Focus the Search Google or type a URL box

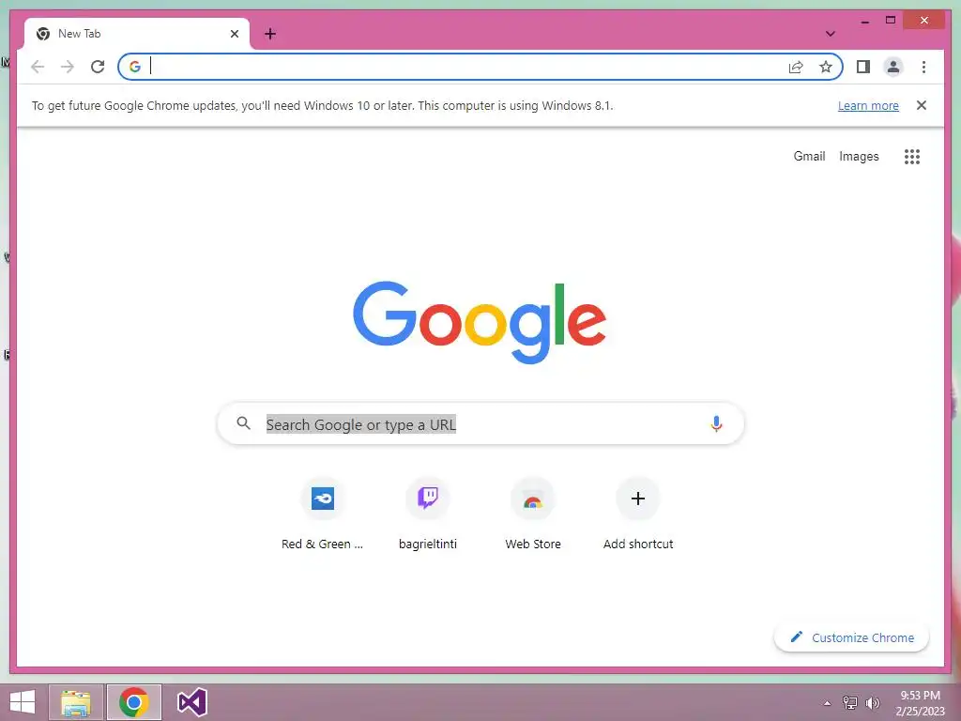pos(480,423)
